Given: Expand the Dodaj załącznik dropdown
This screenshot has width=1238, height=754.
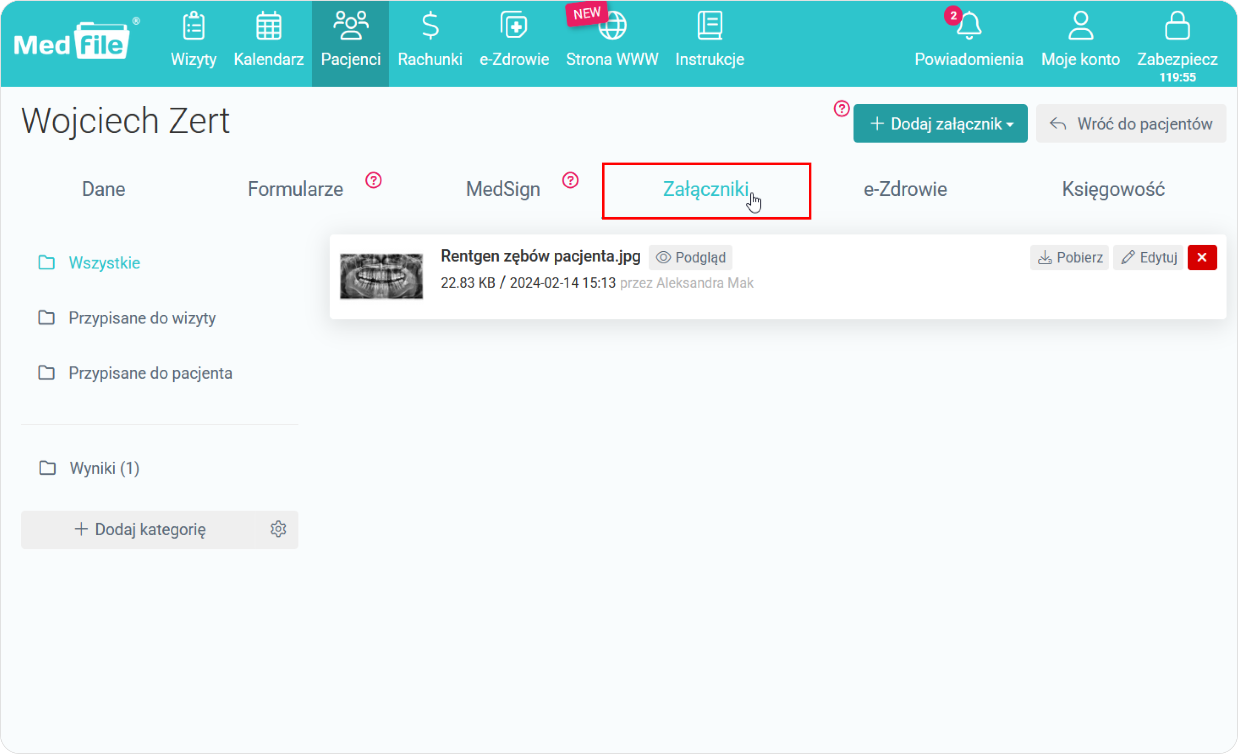Looking at the screenshot, I should (x=940, y=123).
